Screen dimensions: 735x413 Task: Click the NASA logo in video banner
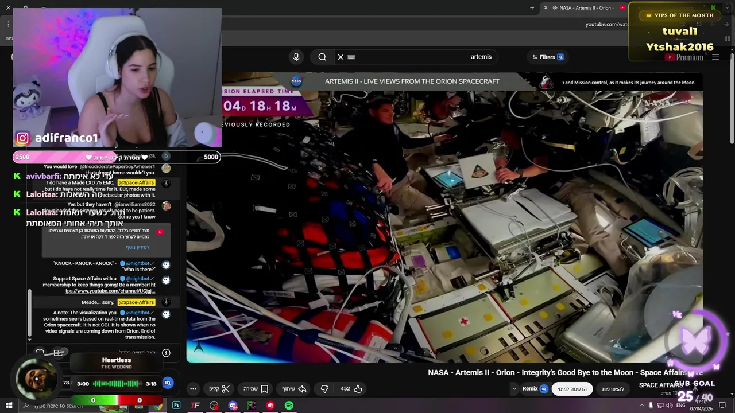coord(296,81)
